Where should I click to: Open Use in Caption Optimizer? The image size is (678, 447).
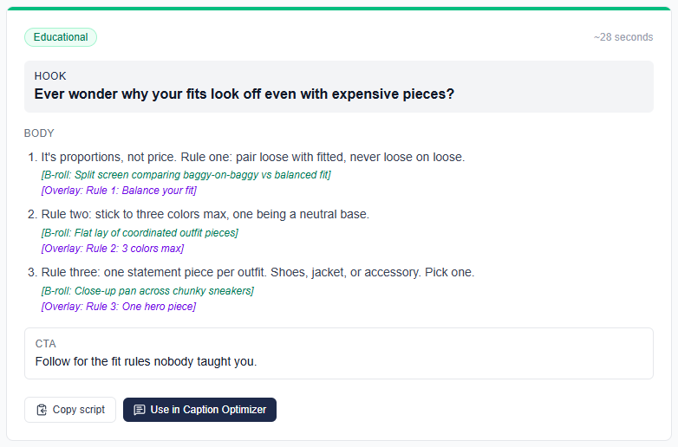(199, 410)
